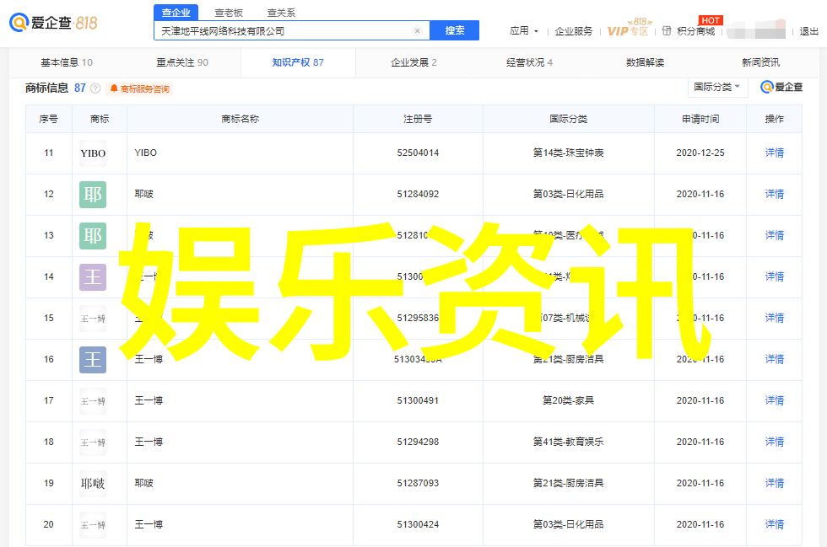Open 详情 for trademark row 18
Image resolution: width=827 pixels, height=547 pixels.
point(775,442)
